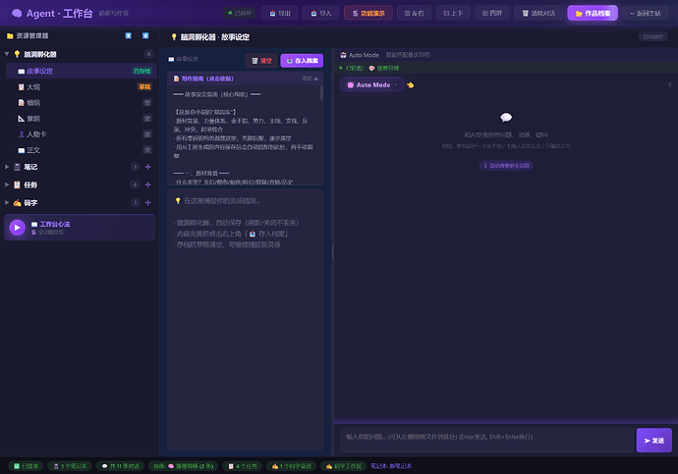Click the 自动保存 label in the editor header

click(x=652, y=36)
